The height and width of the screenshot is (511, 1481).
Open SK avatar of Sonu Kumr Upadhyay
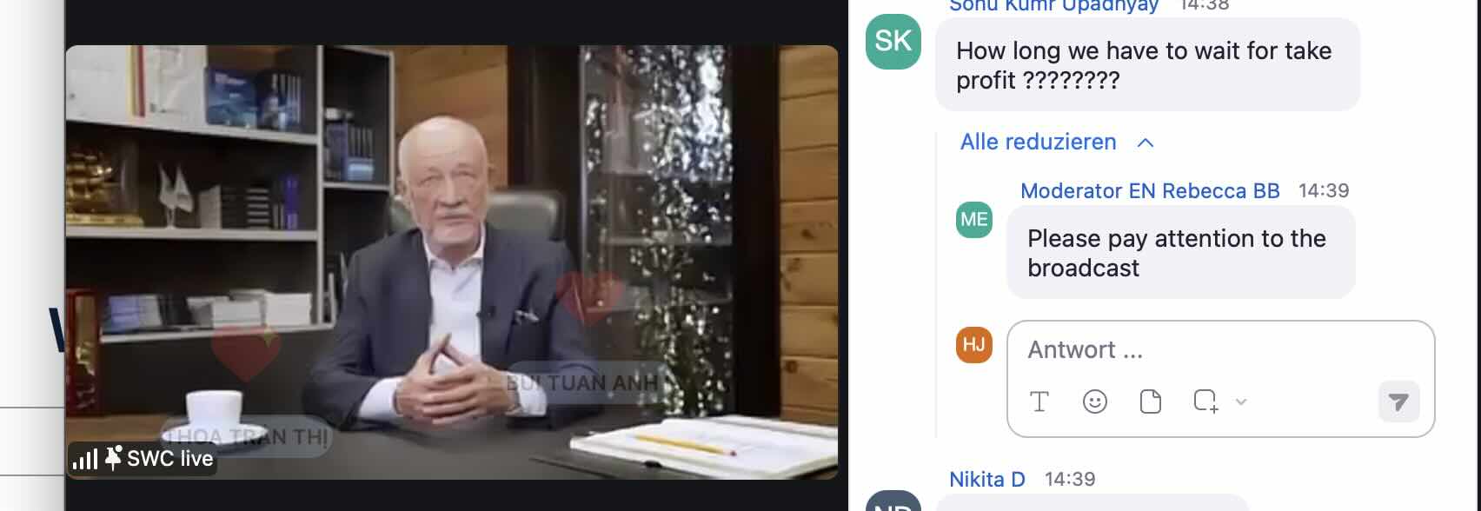click(x=893, y=41)
